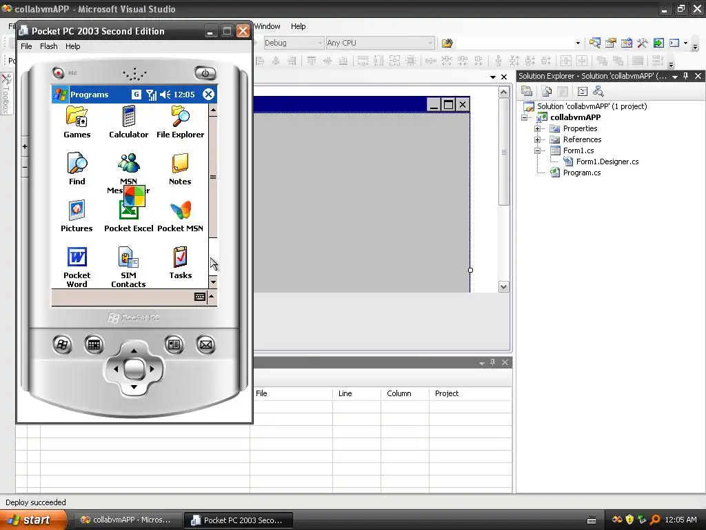The width and height of the screenshot is (706, 530).
Task: Select the collabvmAPP project node
Action: coord(575,117)
